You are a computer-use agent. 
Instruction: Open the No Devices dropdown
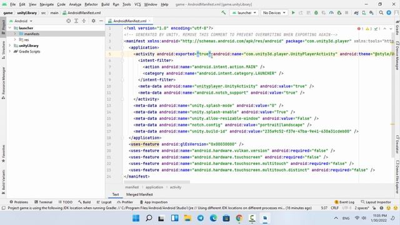pyautogui.click(x=274, y=12)
